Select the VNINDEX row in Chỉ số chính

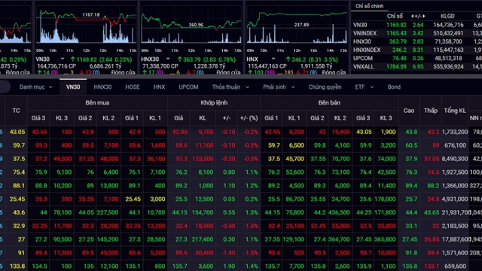click(417, 33)
